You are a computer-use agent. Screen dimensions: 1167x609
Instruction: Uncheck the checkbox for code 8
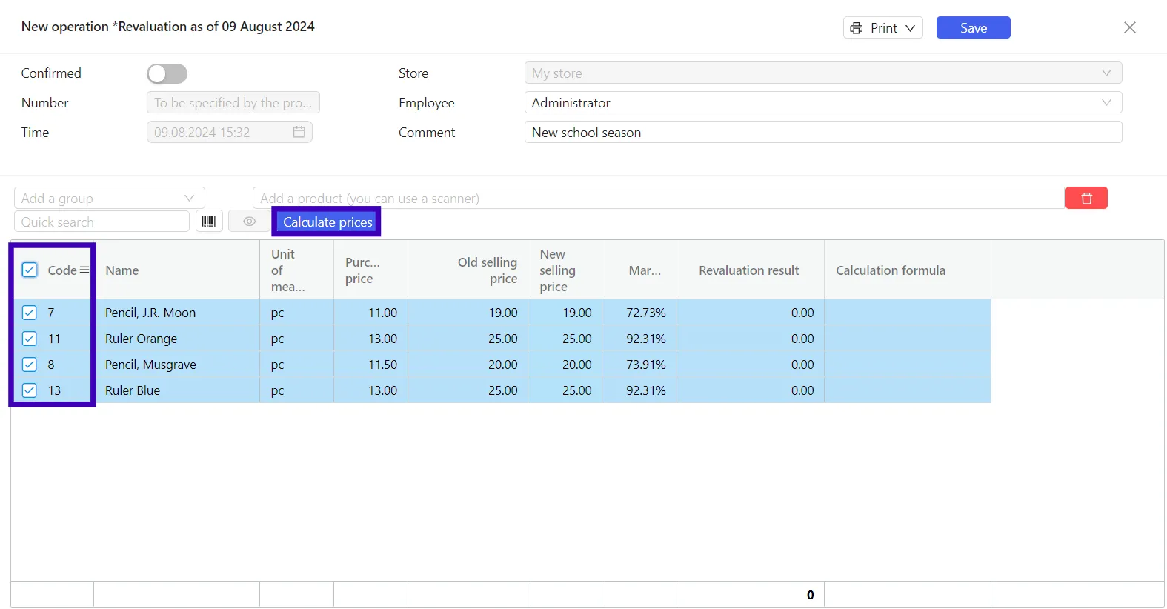pos(30,365)
